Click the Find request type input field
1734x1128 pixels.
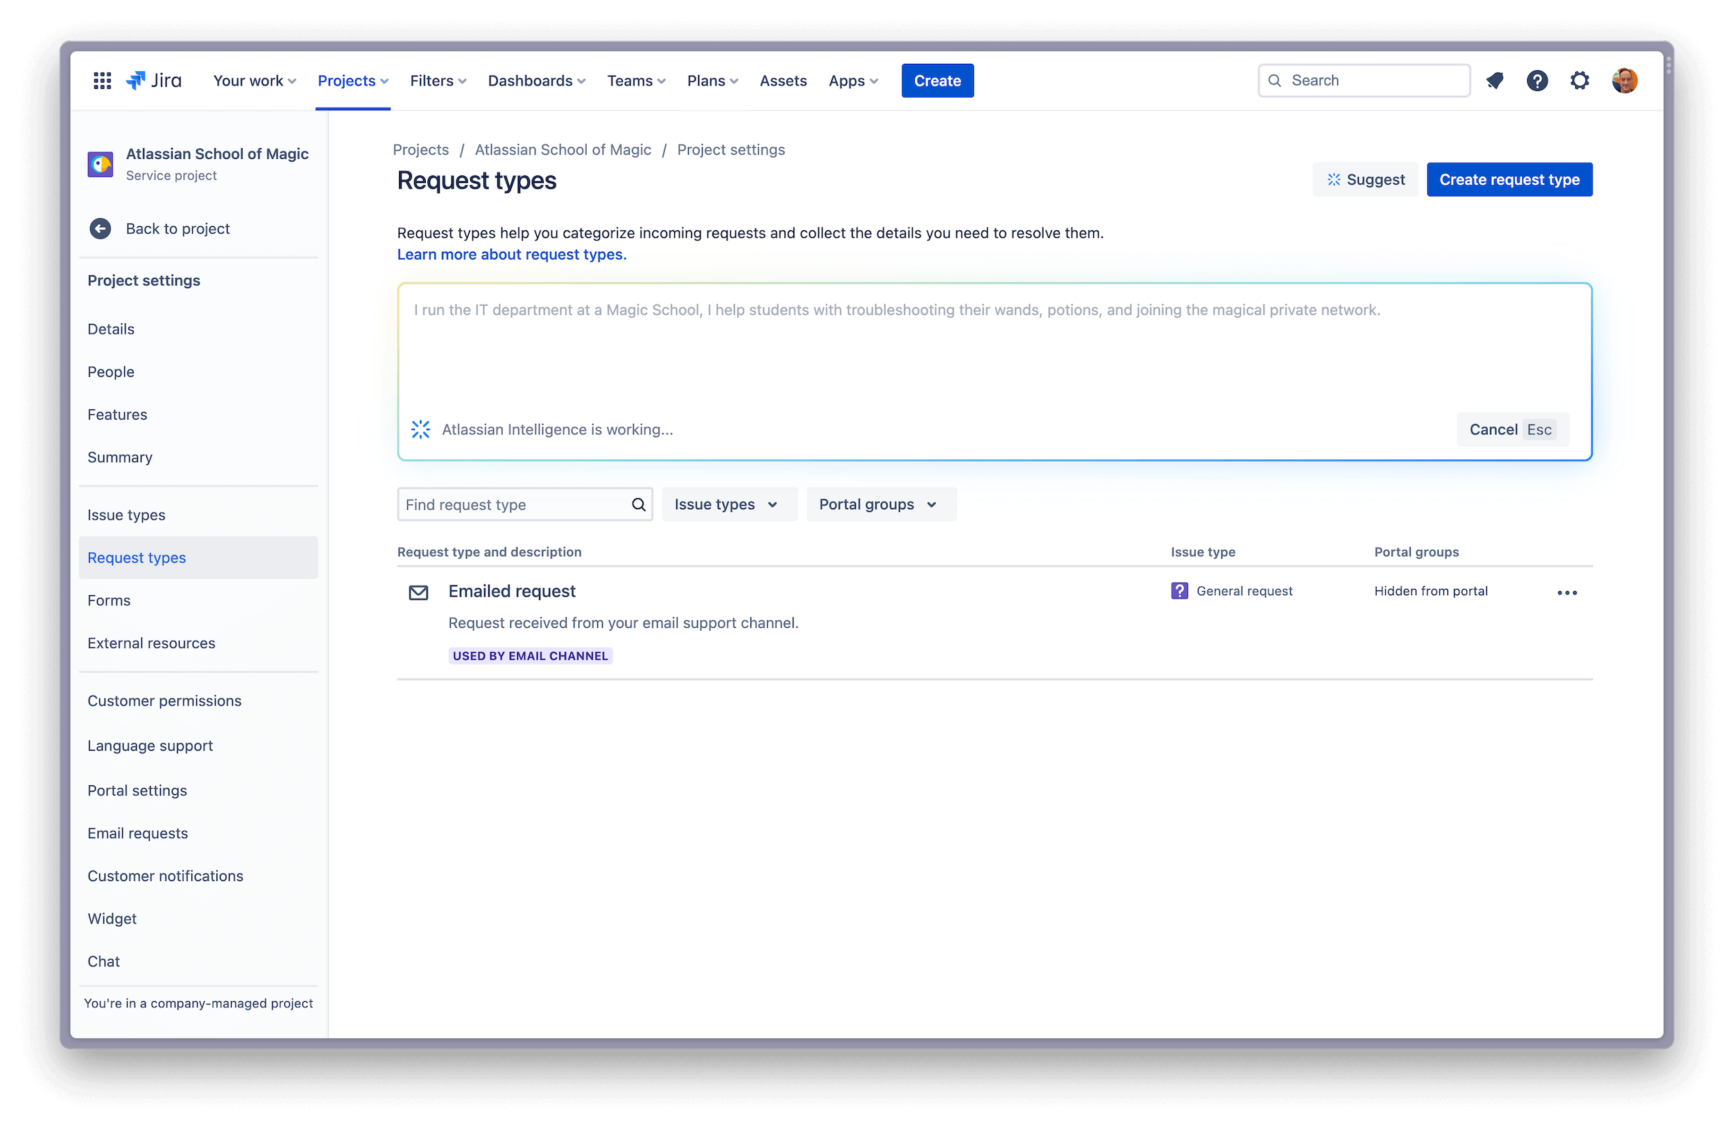[523, 504]
